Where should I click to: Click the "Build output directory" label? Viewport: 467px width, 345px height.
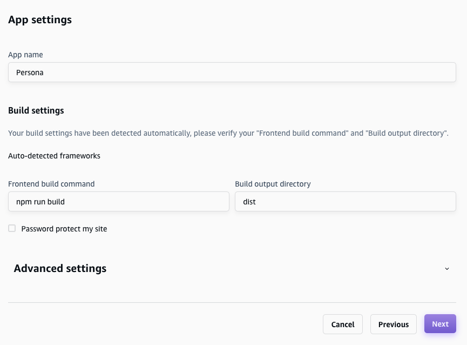(x=273, y=184)
